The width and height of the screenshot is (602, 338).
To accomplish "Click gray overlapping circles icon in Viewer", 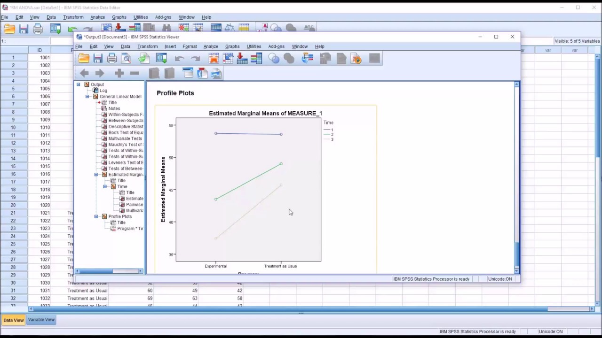I will click(x=289, y=58).
